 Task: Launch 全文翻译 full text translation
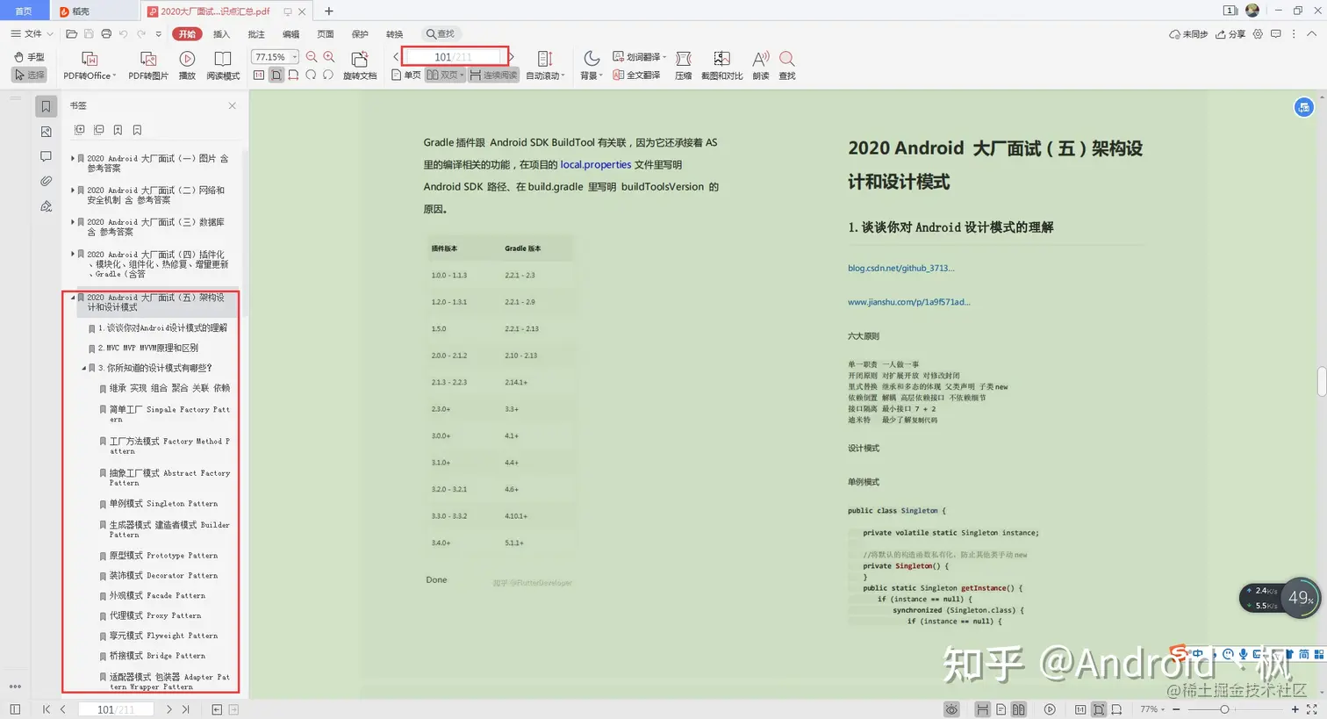(636, 75)
